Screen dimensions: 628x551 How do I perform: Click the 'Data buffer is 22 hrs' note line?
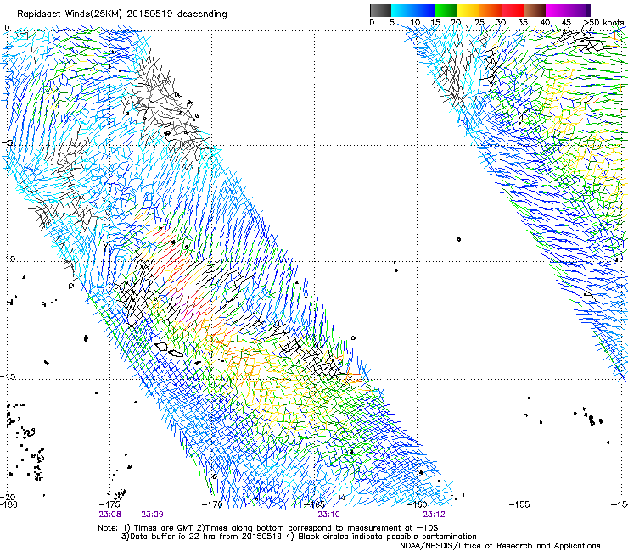tap(299, 537)
